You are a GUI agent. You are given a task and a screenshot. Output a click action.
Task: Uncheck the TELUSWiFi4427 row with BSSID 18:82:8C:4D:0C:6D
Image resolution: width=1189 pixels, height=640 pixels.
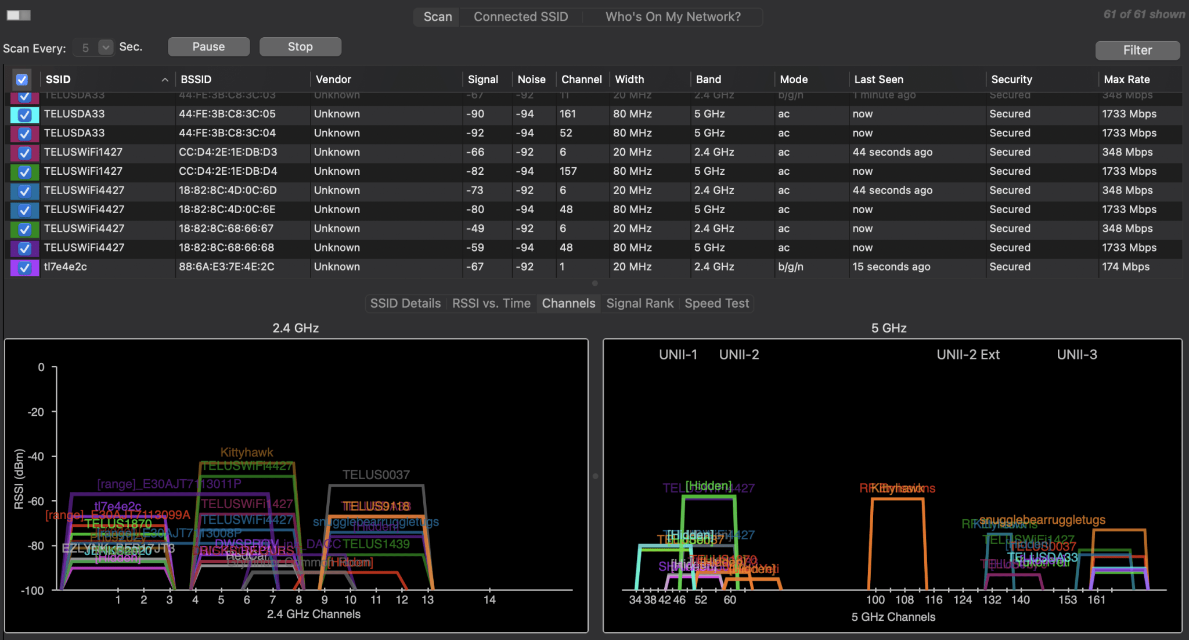[x=24, y=191]
